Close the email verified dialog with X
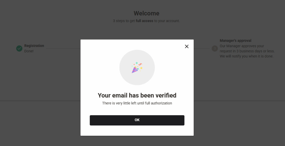285x146 pixels. pos(187,46)
